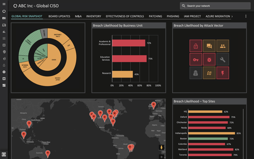Open the settings gear in sidebar
This screenshot has width=254, height=159.
4,72
